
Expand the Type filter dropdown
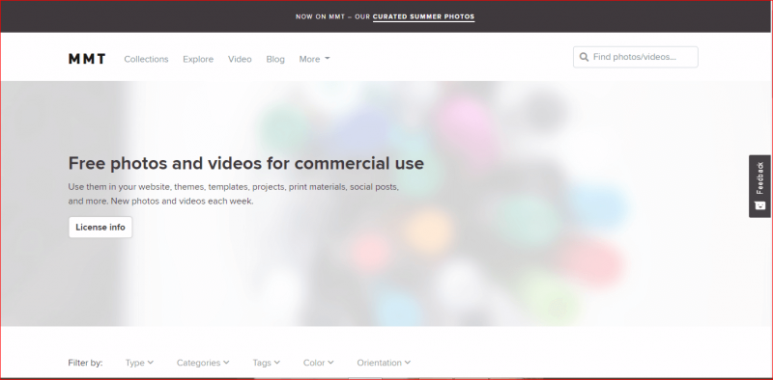point(139,363)
